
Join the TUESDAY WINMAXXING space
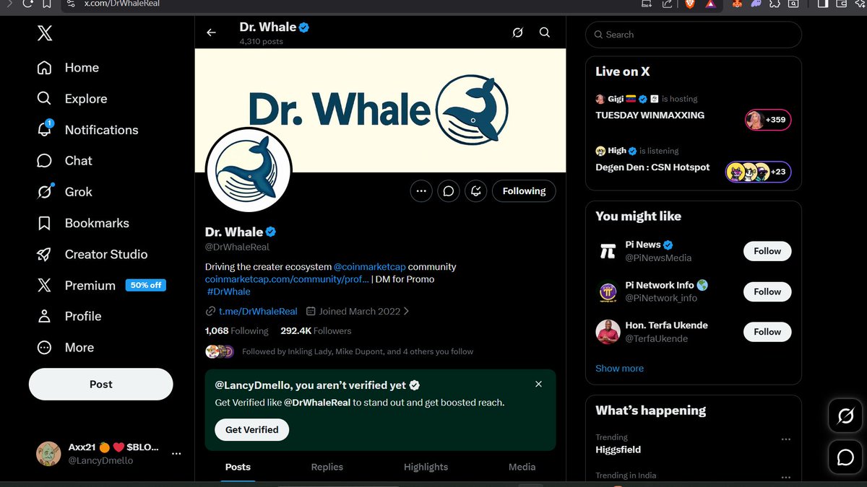[650, 115]
